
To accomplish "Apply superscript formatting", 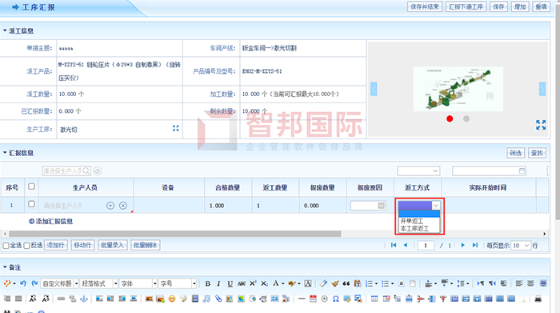I will point(253,283).
